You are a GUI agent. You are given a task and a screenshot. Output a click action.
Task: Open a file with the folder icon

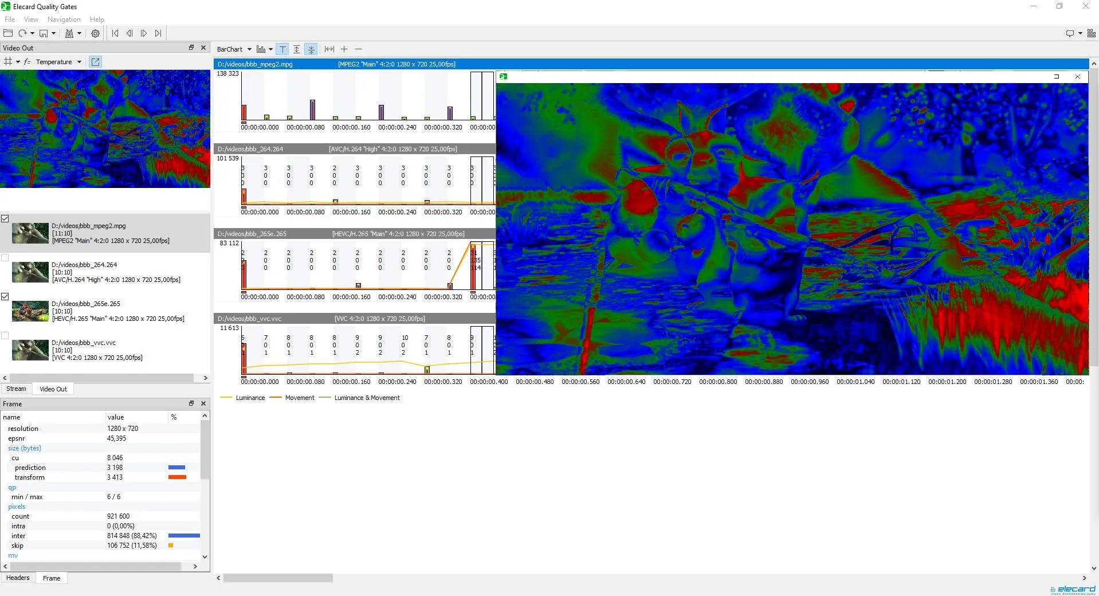point(8,33)
